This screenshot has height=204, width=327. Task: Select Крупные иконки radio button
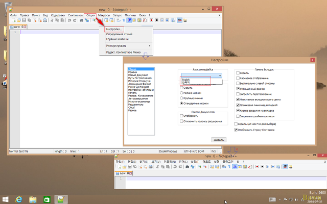(181, 98)
